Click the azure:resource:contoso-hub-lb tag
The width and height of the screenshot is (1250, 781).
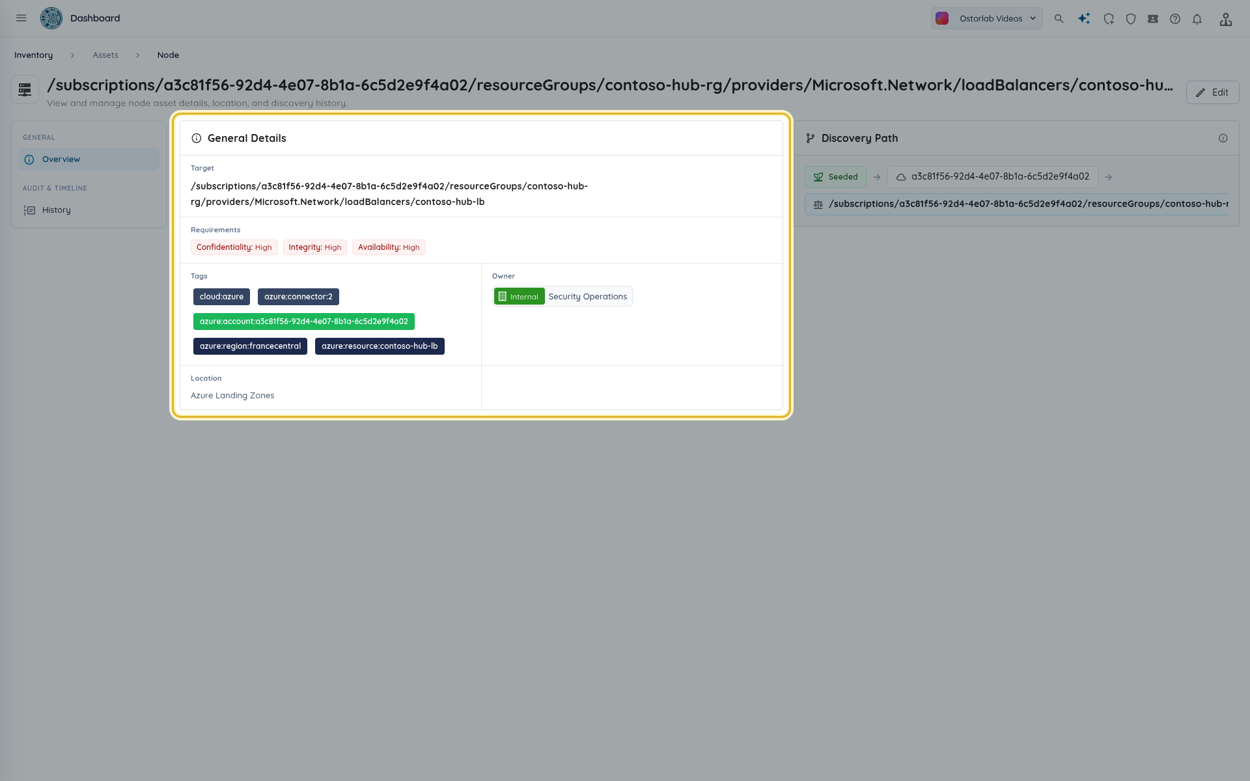pos(380,346)
